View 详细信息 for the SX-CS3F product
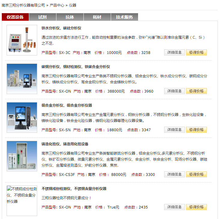 (x=174, y=174)
